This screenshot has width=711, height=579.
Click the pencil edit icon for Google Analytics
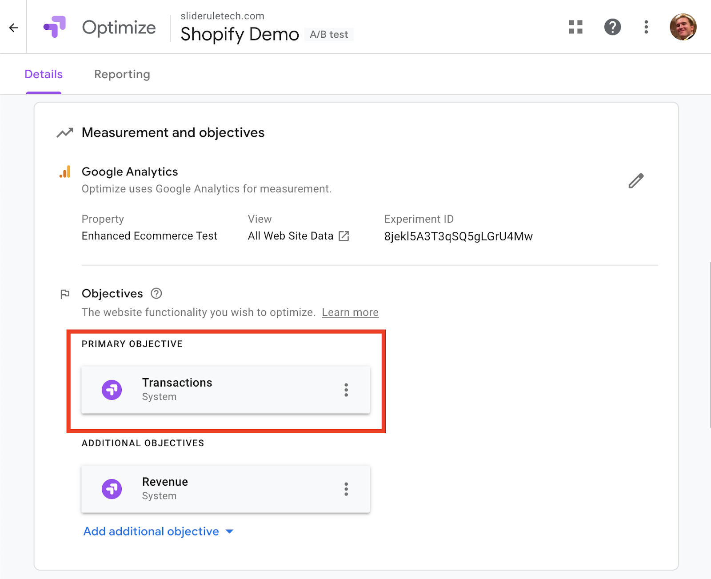[636, 181]
